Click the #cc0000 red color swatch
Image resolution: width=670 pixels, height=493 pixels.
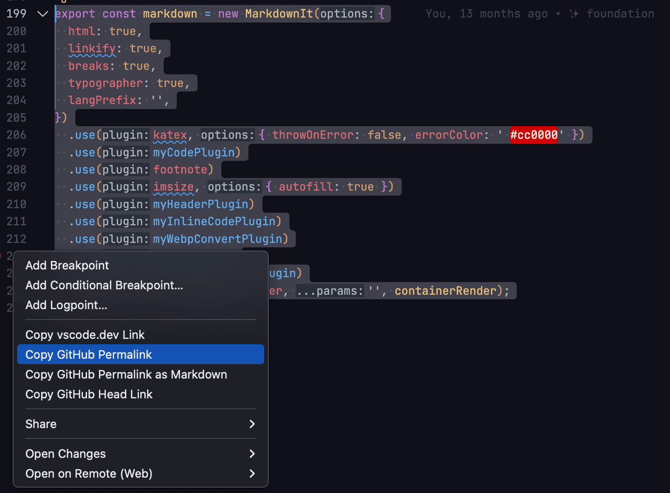(533, 135)
